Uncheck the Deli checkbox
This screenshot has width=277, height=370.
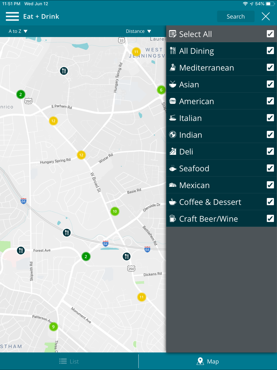point(270,151)
